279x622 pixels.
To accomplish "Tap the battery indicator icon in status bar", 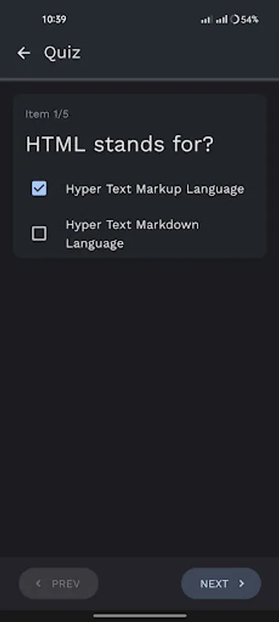I will [235, 19].
